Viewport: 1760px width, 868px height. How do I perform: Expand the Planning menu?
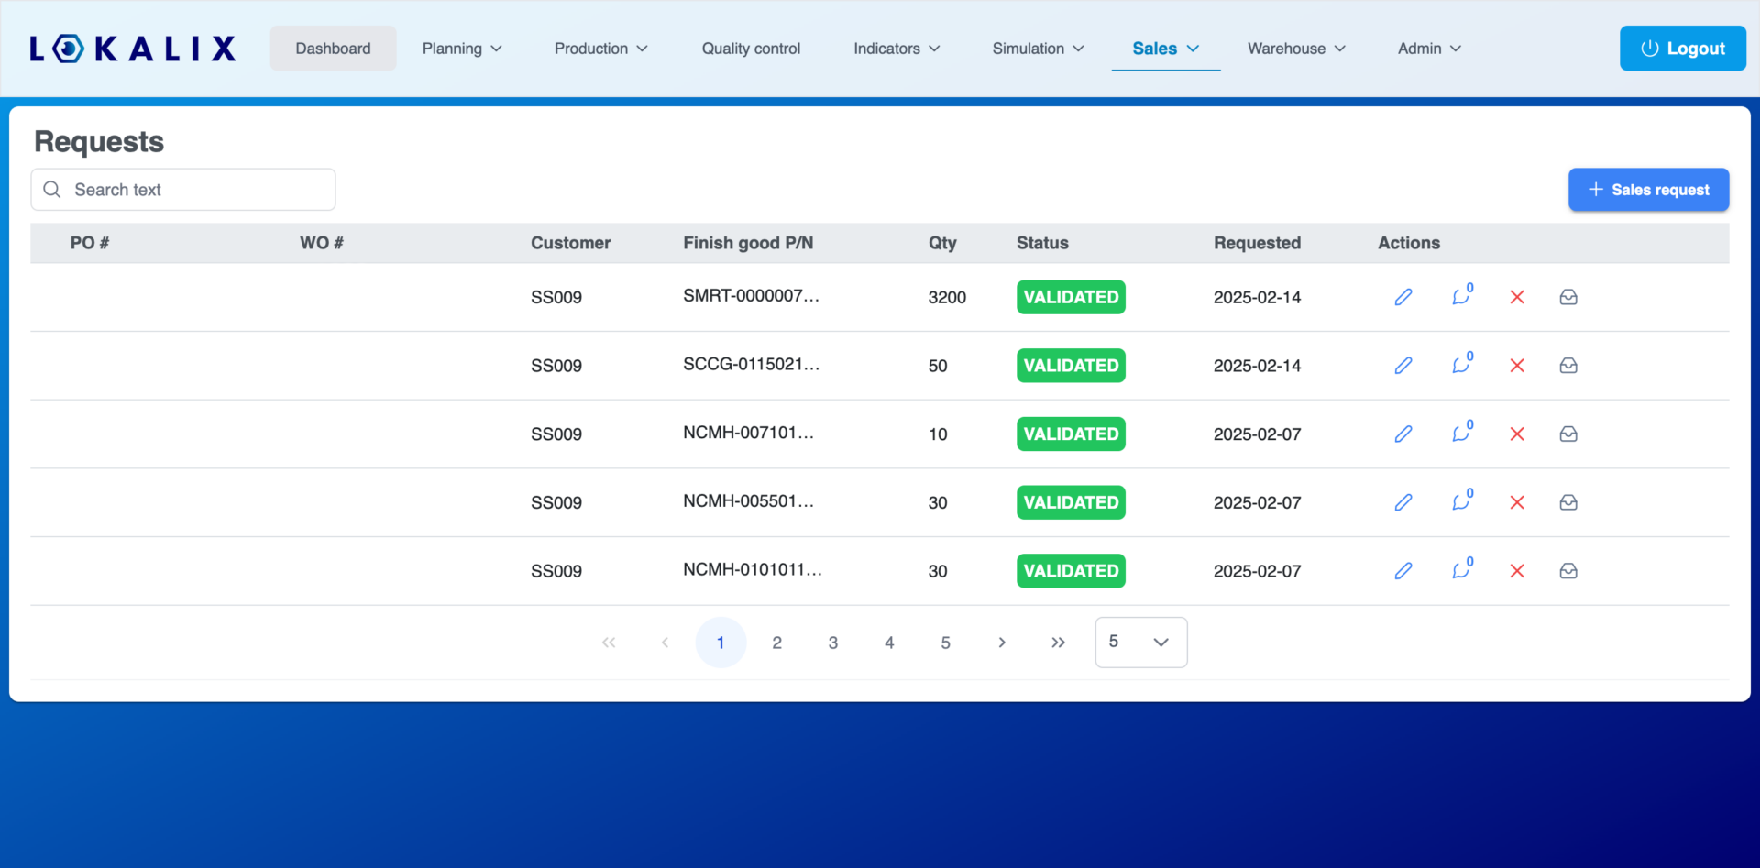(x=462, y=49)
